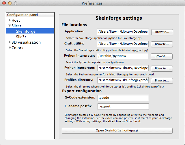Click the Application path field
Screen dimensions: 185x145
click(x=123, y=32)
